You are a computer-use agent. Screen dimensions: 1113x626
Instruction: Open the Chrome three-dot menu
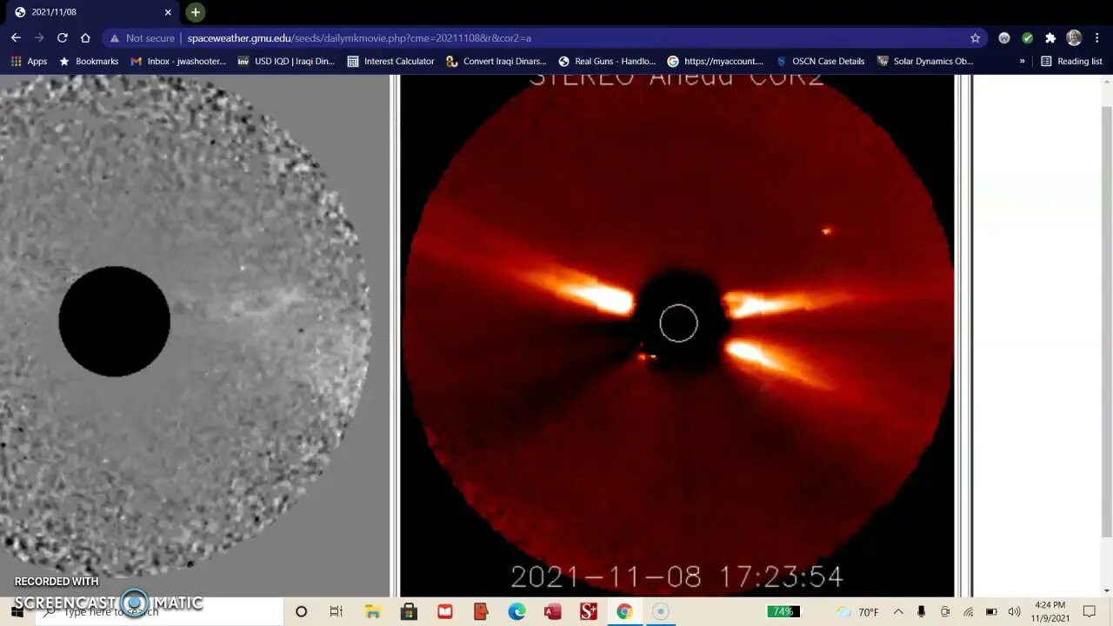(x=1096, y=38)
